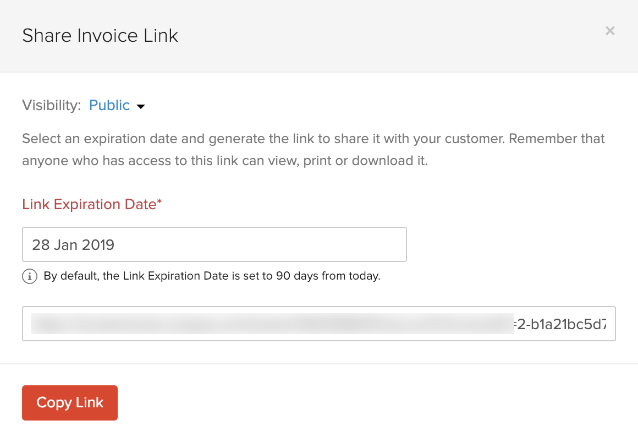Click the caret arrow beside Public
The width and height of the screenshot is (638, 442).
tap(141, 106)
